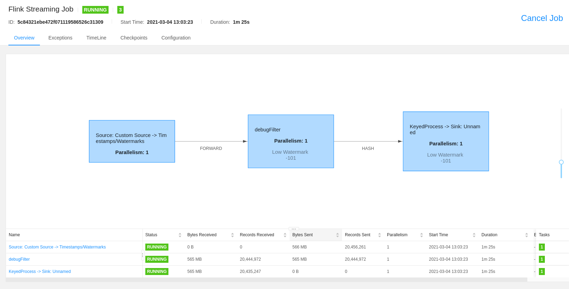This screenshot has width=569, height=289.
Task: Click the green task count 3 badge
Action: pos(120,10)
